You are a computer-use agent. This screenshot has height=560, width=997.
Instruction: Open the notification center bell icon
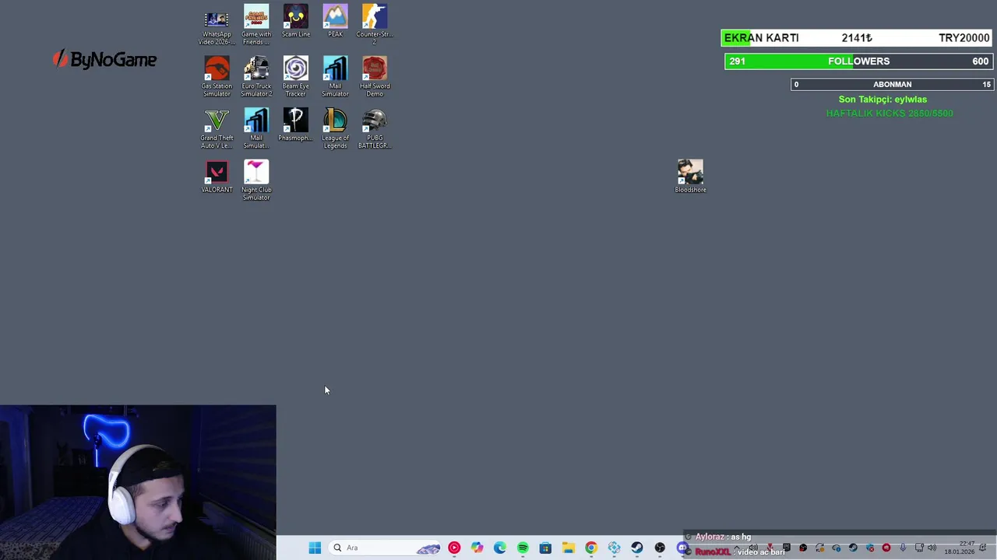point(982,548)
